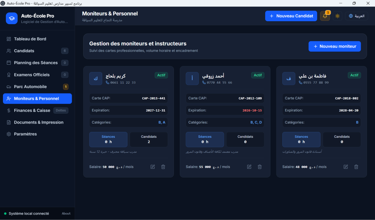Click the card number CAP-2012-109
The width and height of the screenshot is (375, 220).
coord(250,98)
